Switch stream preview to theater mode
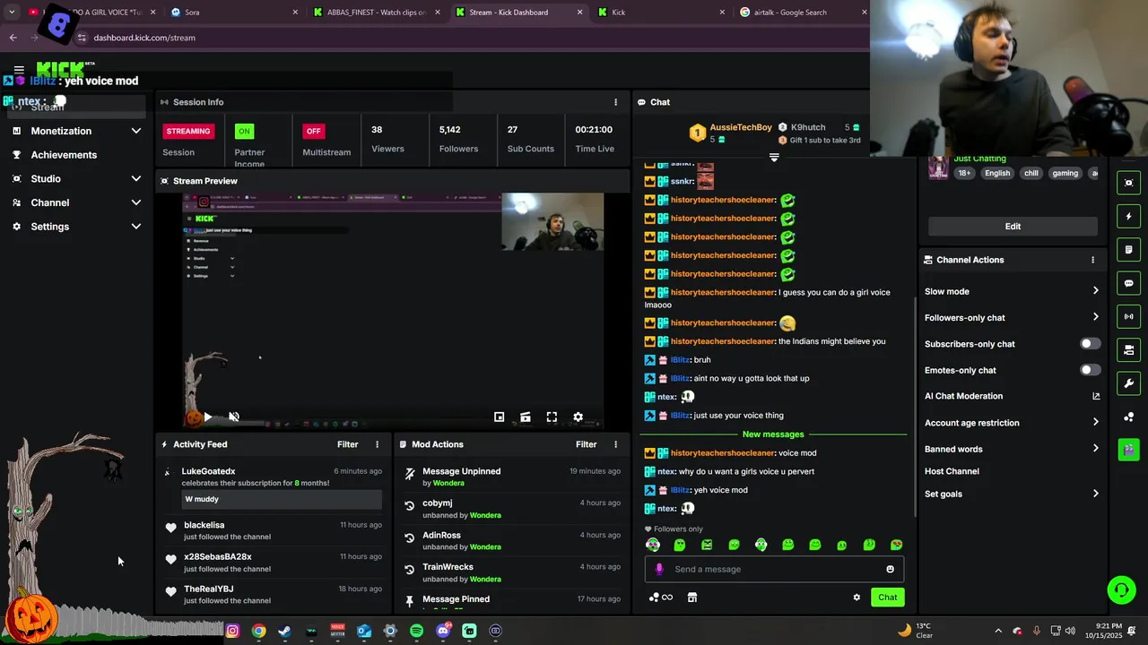This screenshot has width=1148, height=645. pyautogui.click(x=526, y=417)
